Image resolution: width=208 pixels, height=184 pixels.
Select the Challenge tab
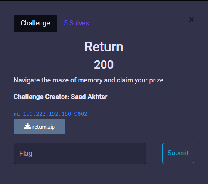[35, 23]
